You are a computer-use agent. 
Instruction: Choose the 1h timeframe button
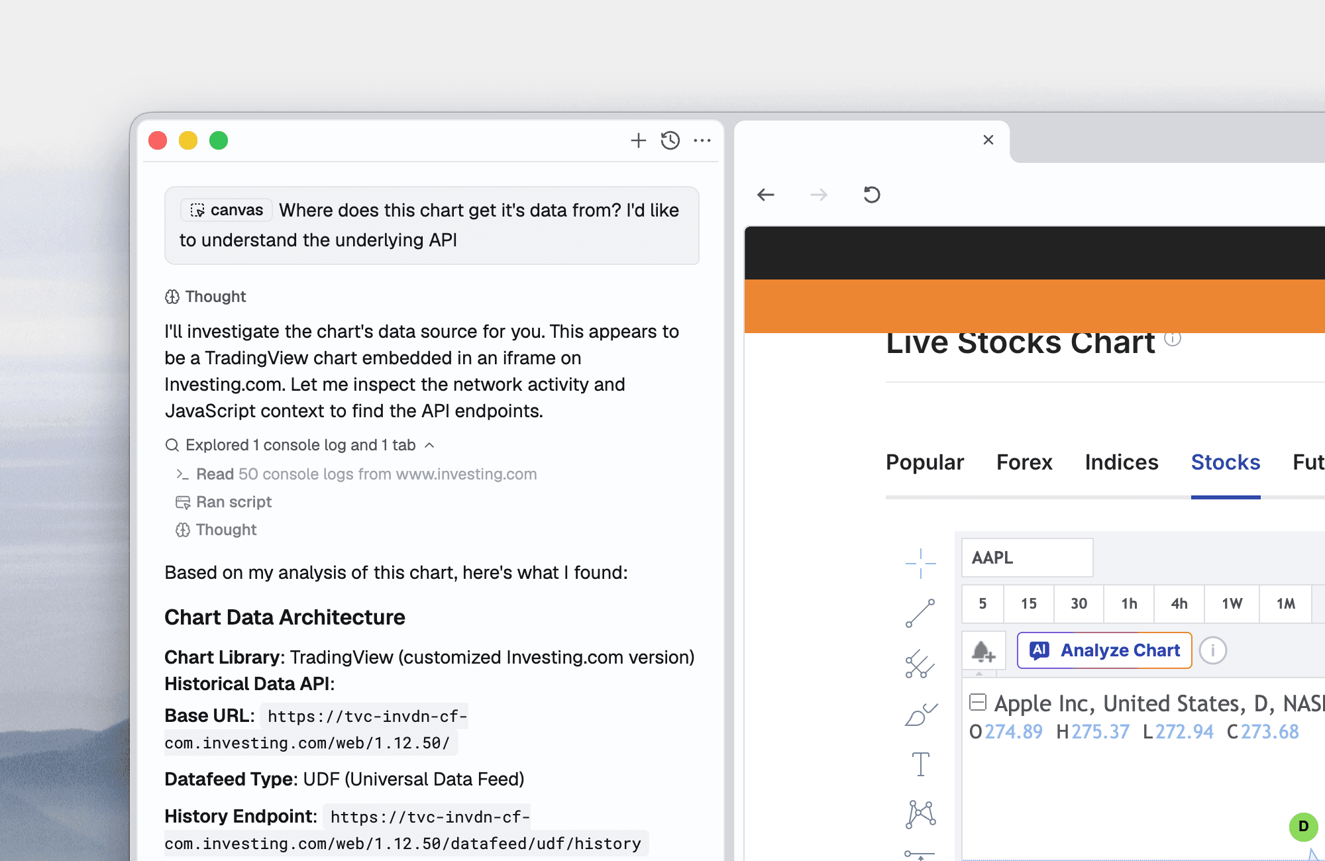(x=1129, y=603)
